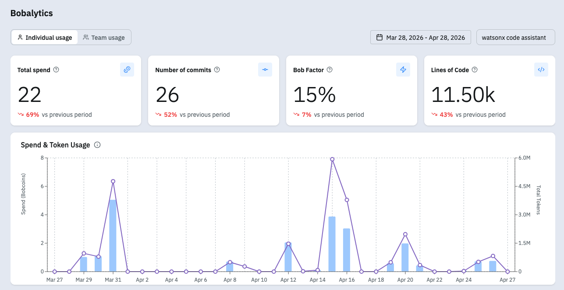Show info for Spend & Token Usage
This screenshot has width=564, height=290.
pos(97,145)
